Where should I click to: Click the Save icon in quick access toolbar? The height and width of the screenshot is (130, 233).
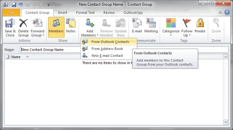click(x=14, y=5)
